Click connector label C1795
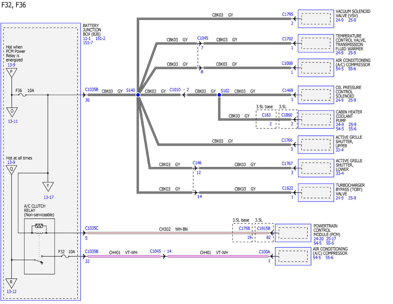Image resolution: width=393 pixels, height=304 pixels. pos(288,14)
